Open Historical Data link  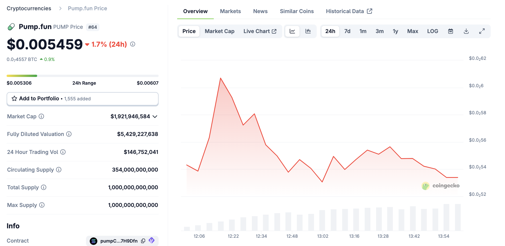coord(349,11)
